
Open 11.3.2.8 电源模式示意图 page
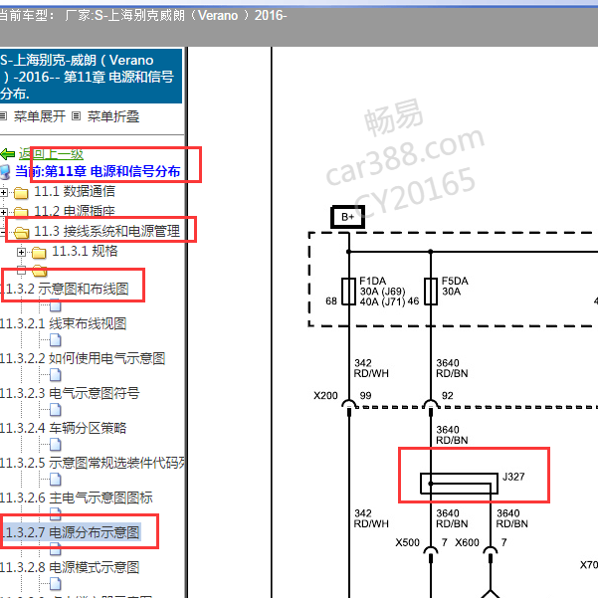70,567
